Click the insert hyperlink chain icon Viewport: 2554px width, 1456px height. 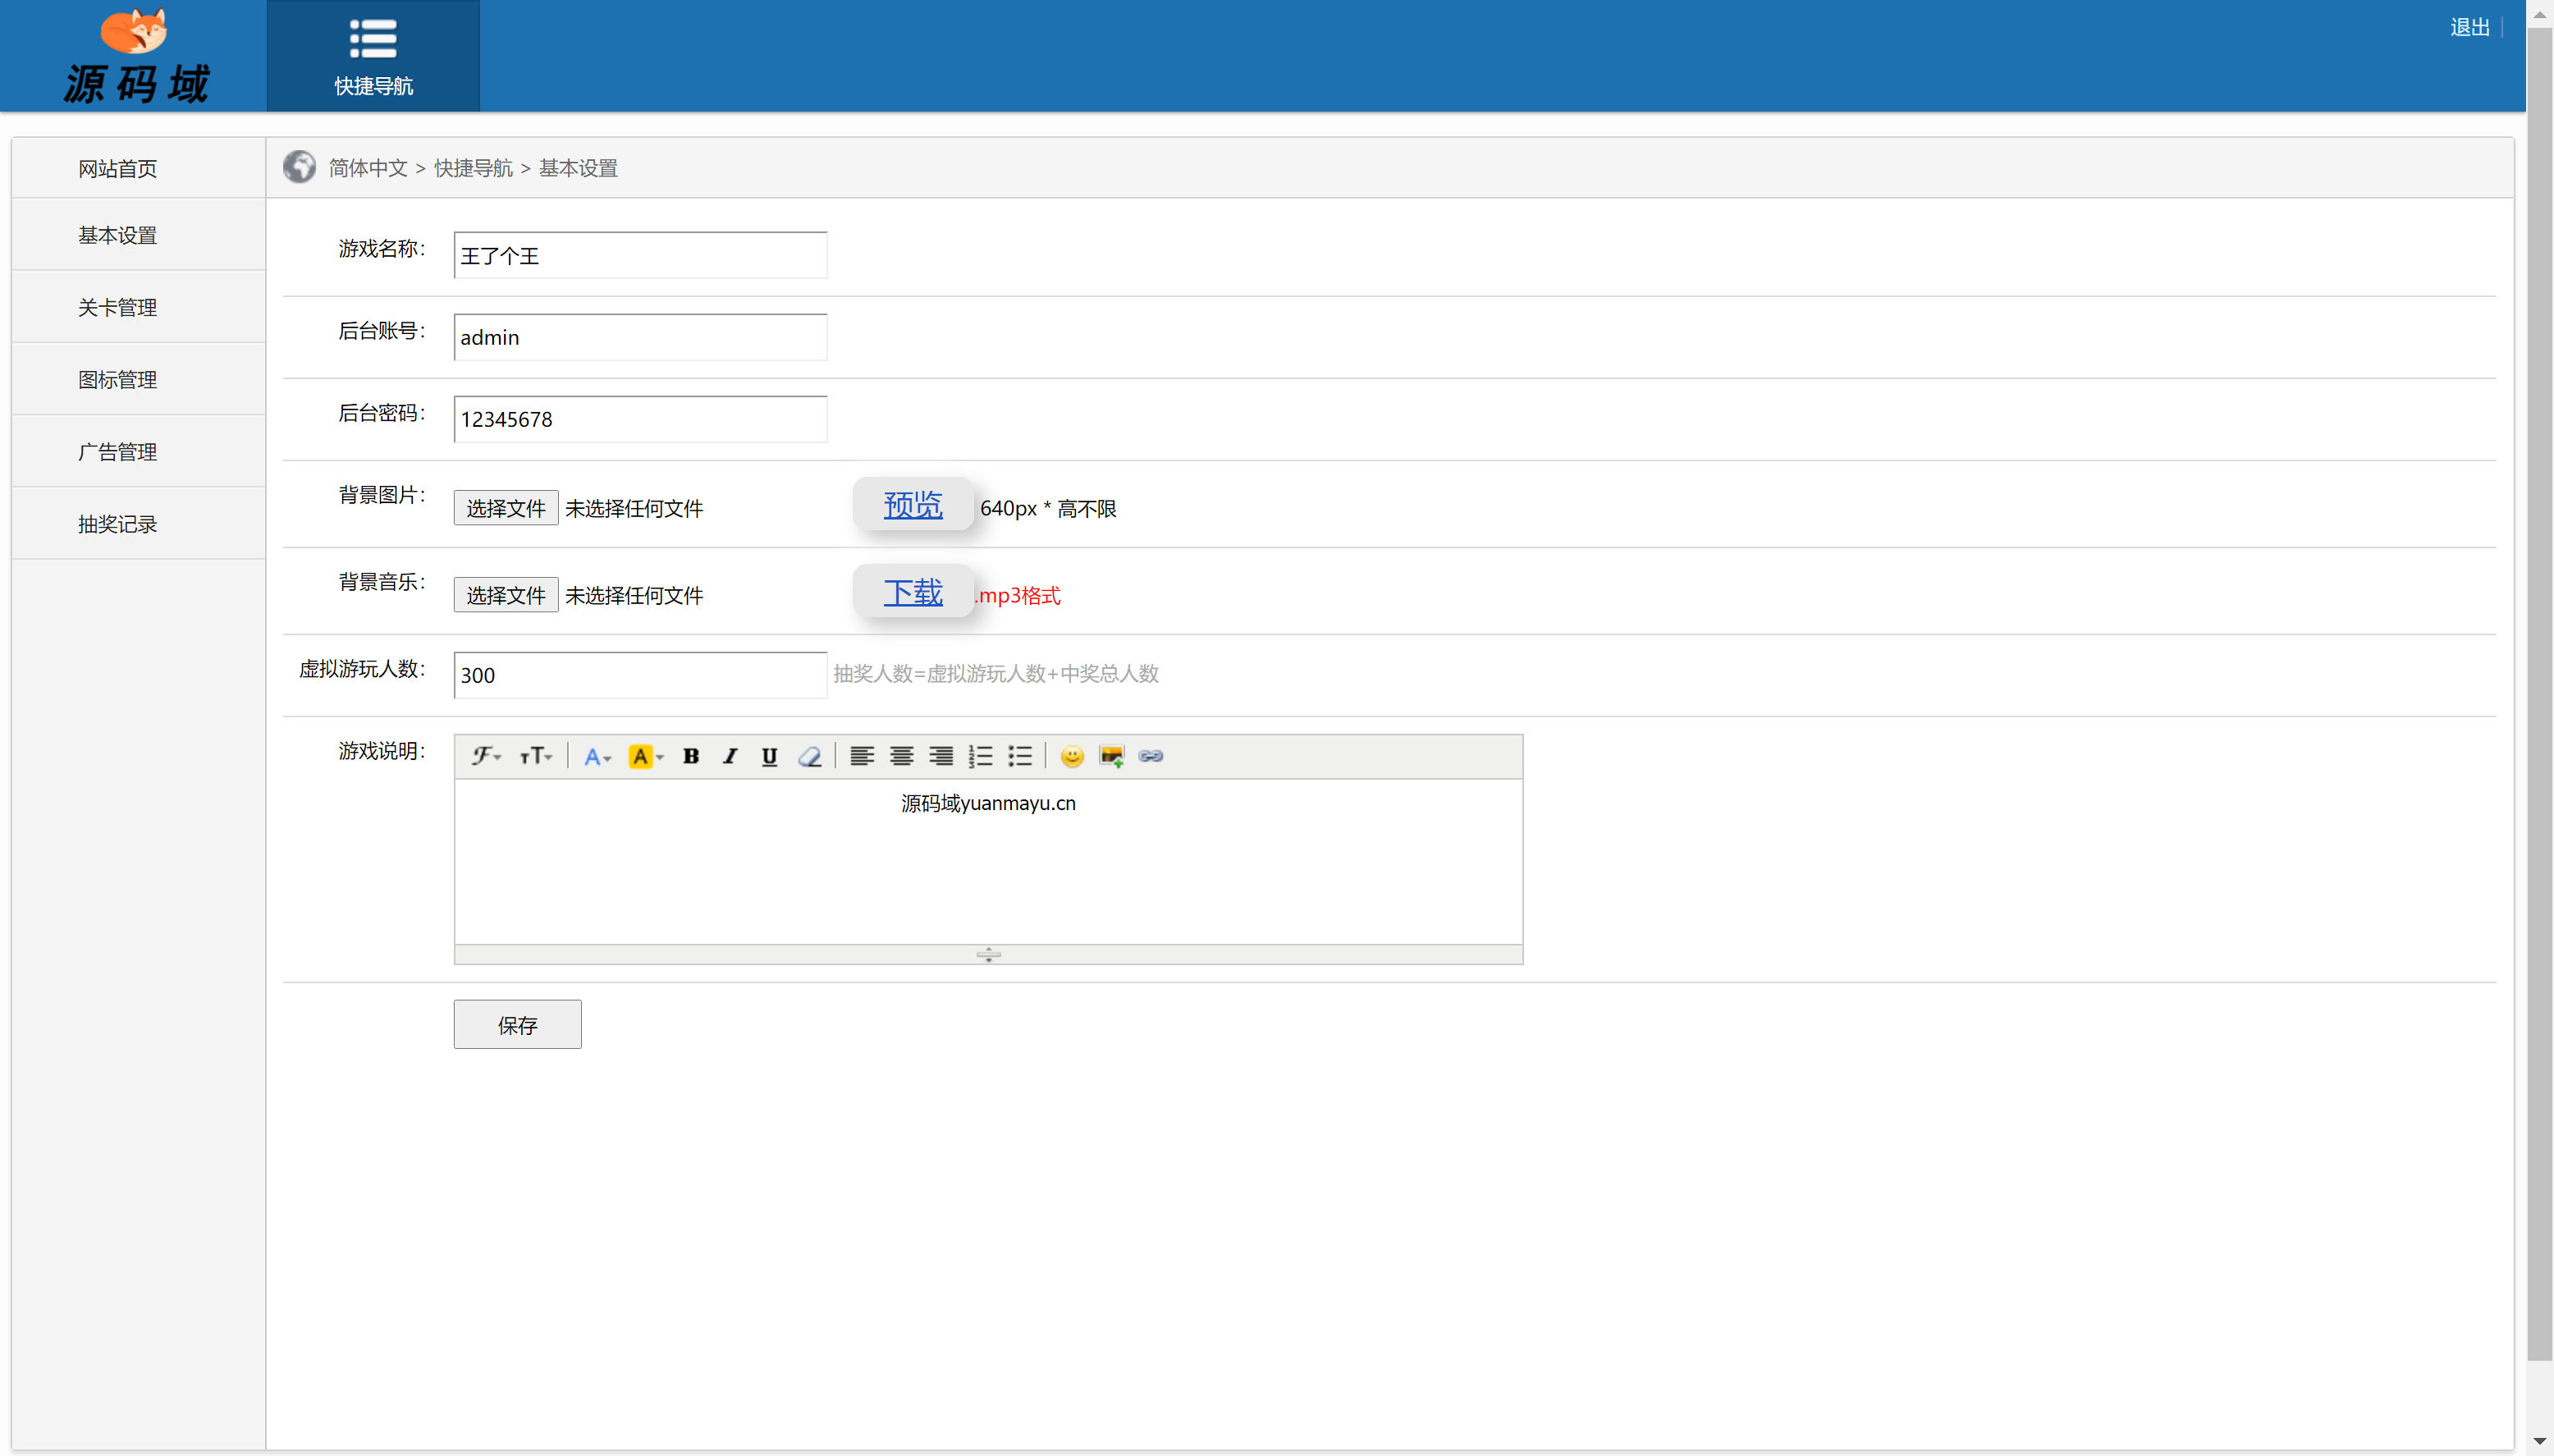tap(1151, 756)
